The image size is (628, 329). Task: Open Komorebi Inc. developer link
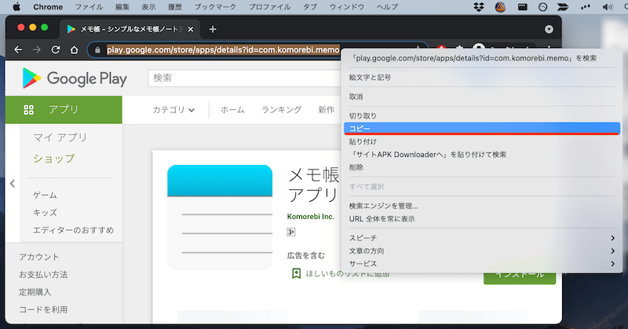pyautogui.click(x=310, y=217)
